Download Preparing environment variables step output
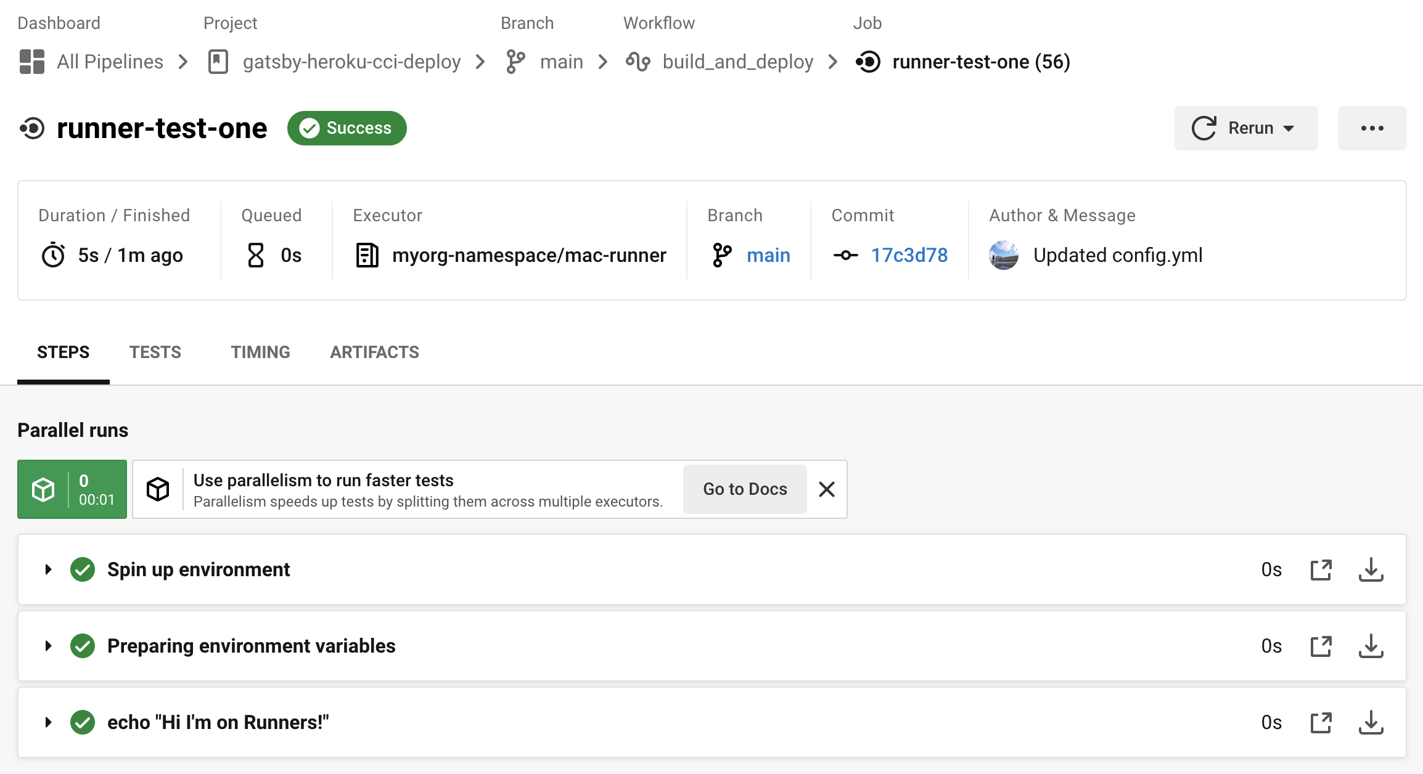Viewport: 1423px width, 774px height. tap(1371, 646)
